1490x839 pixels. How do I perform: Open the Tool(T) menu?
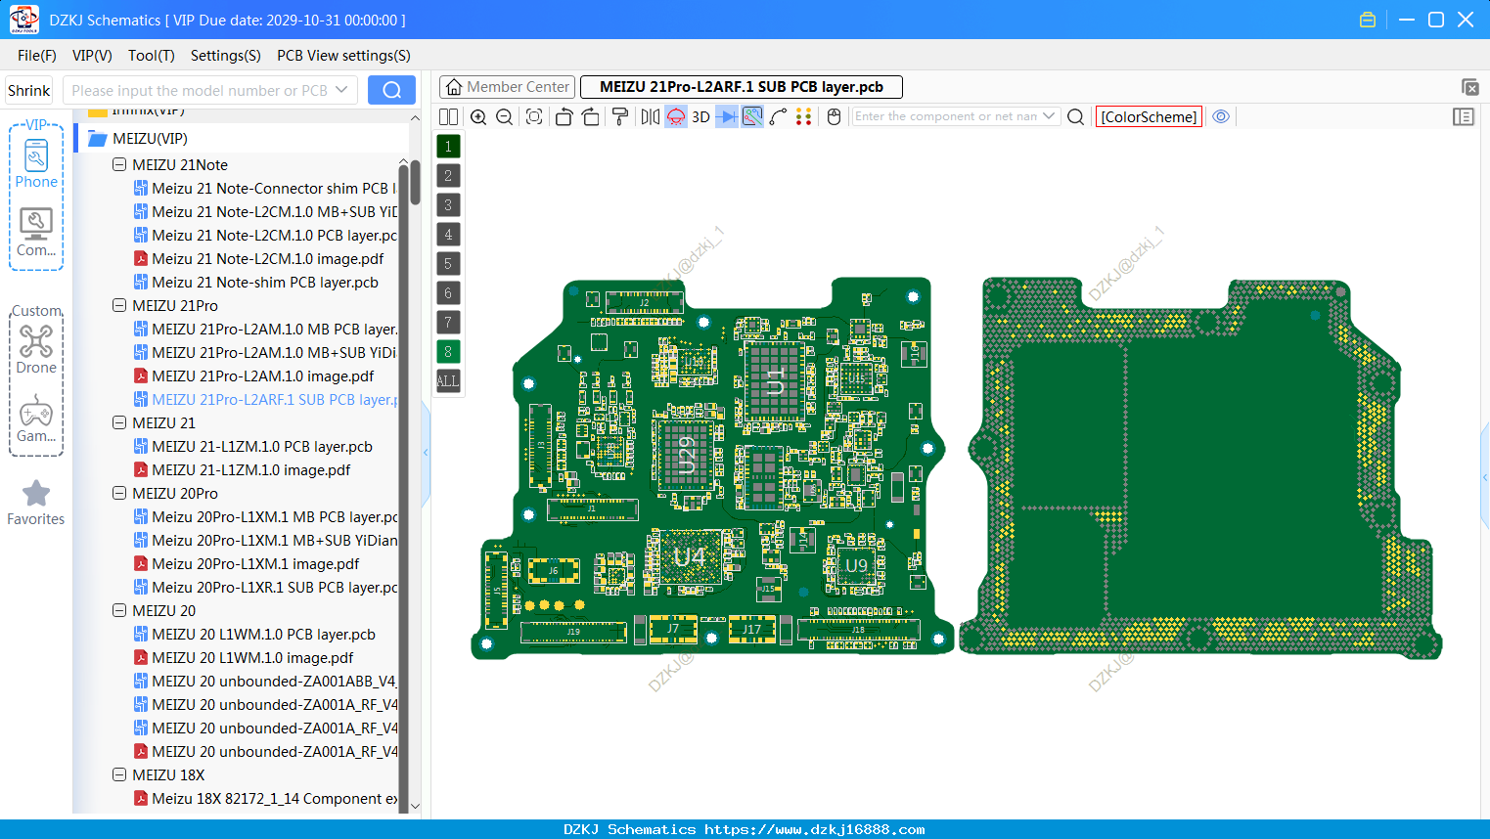point(152,56)
